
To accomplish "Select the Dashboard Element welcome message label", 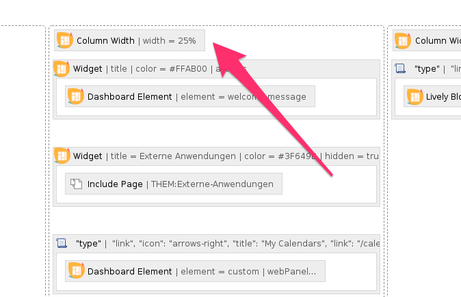I will 197,96.
